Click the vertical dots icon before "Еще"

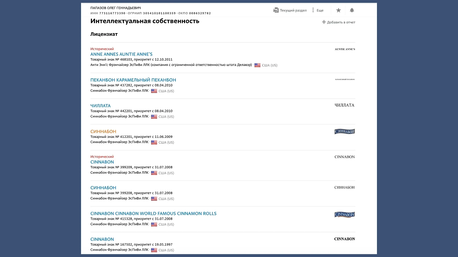click(x=312, y=10)
